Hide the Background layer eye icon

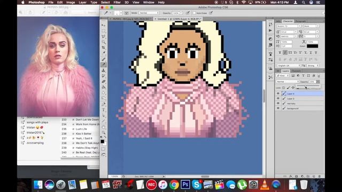point(278,108)
